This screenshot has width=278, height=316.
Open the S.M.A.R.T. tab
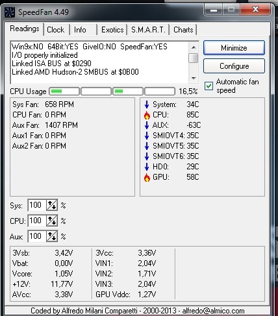[148, 30]
